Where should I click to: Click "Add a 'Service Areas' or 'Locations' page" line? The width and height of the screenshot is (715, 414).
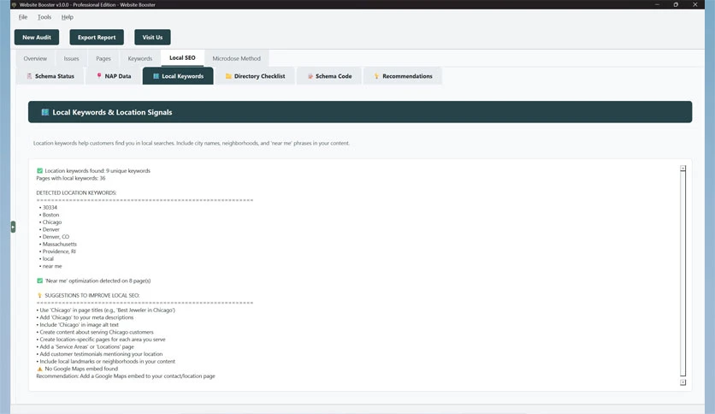pyautogui.click(x=86, y=346)
